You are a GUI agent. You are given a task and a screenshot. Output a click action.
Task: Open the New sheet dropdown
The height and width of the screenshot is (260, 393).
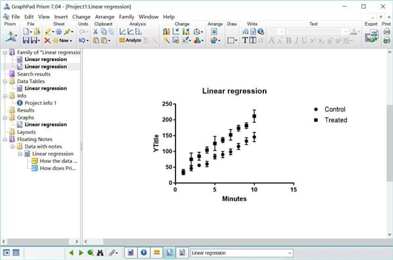(x=63, y=40)
